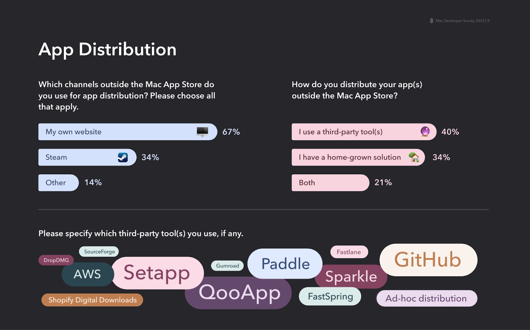530x330 pixels.
Task: Select the GitHub tag
Action: tap(428, 260)
